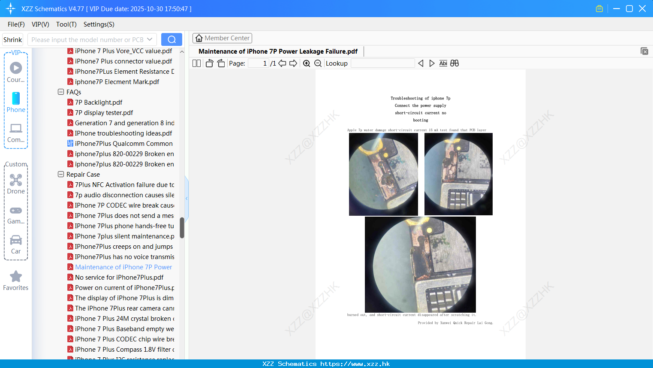Find next lookup result
Screen dimensions: 653x368
(432, 63)
